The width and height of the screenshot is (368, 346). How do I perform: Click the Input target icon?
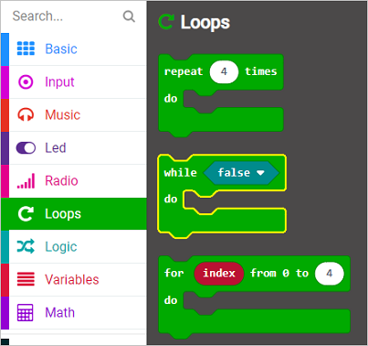[26, 82]
